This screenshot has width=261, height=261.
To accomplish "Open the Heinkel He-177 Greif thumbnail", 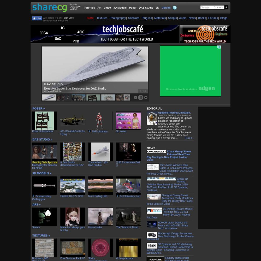I will (x=73, y=186).
